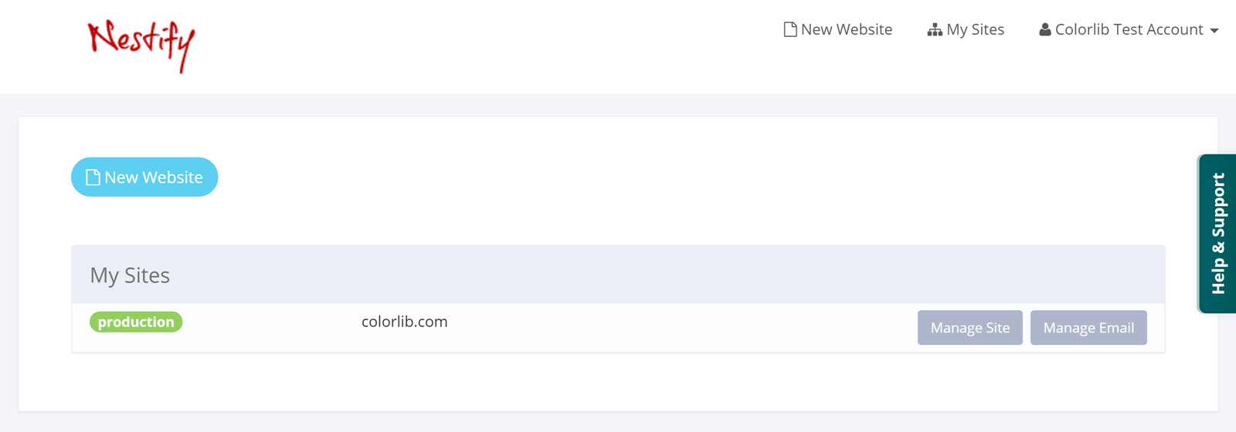Click the My Sites panel heading
The width and height of the screenshot is (1236, 432).
coord(130,275)
